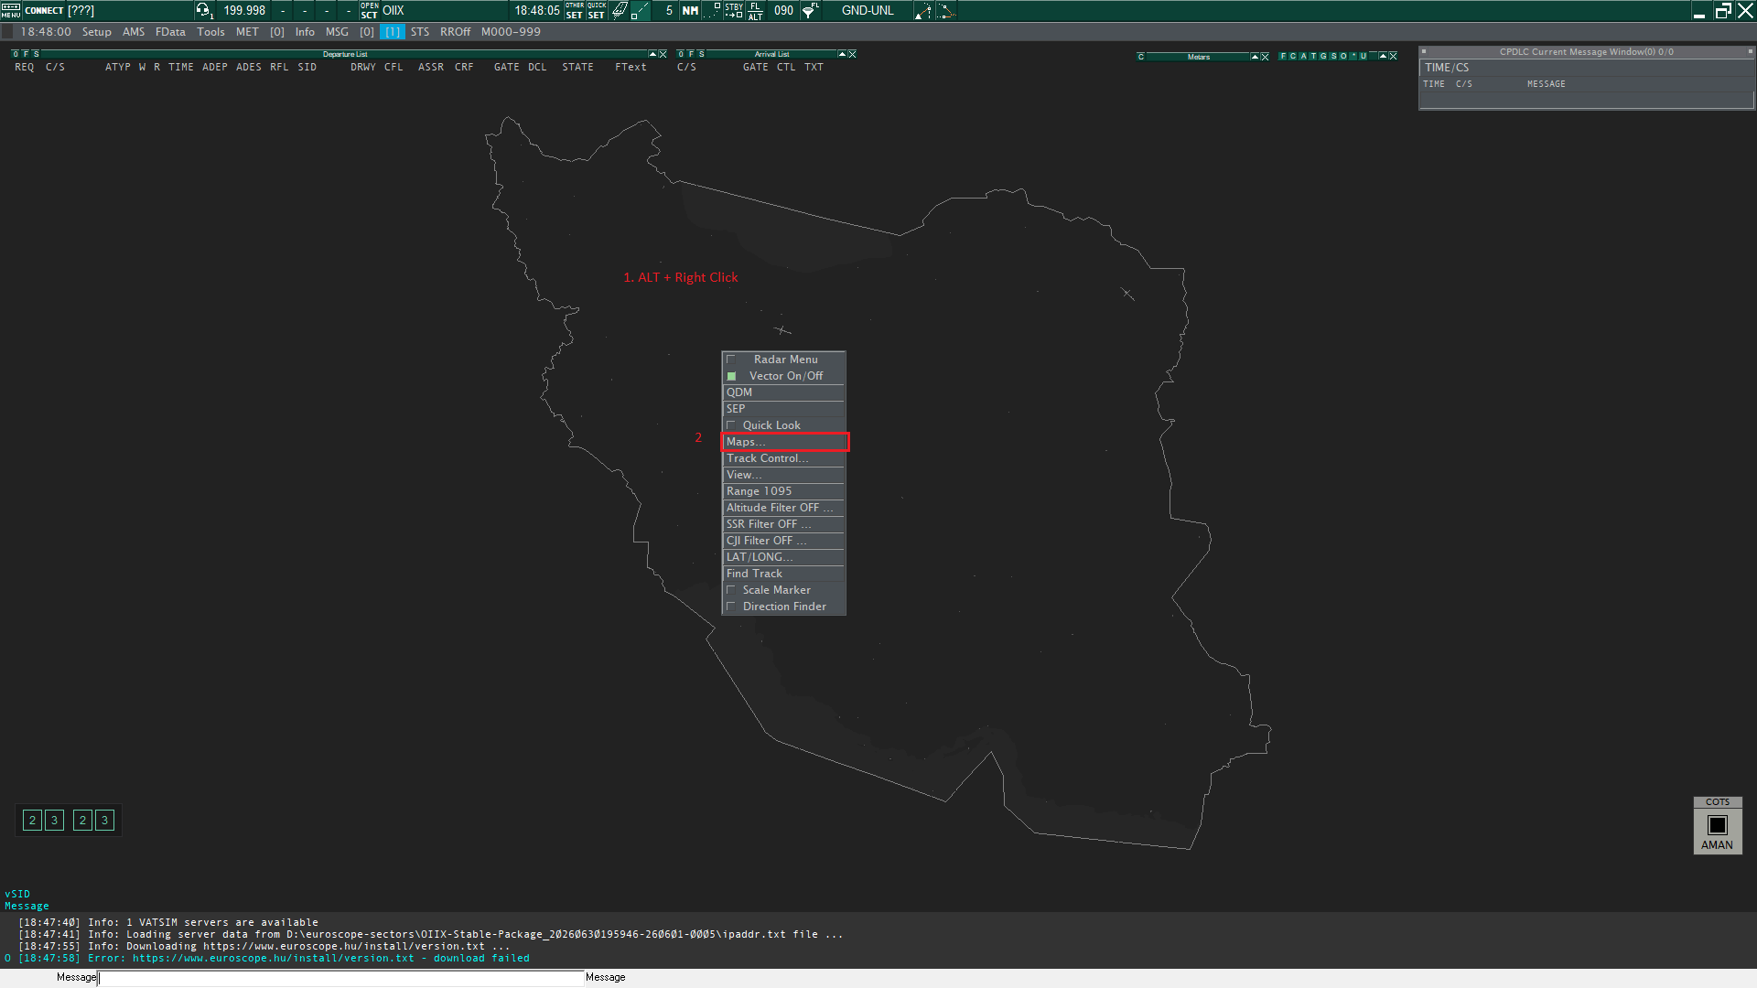Click the runway selector icon after QUICK SET
This screenshot has width=1757, height=988.
(620, 10)
